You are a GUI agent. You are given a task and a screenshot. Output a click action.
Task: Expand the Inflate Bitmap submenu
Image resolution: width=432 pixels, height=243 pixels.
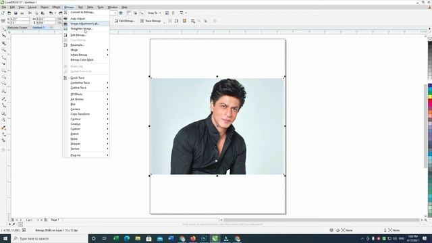pyautogui.click(x=86, y=55)
